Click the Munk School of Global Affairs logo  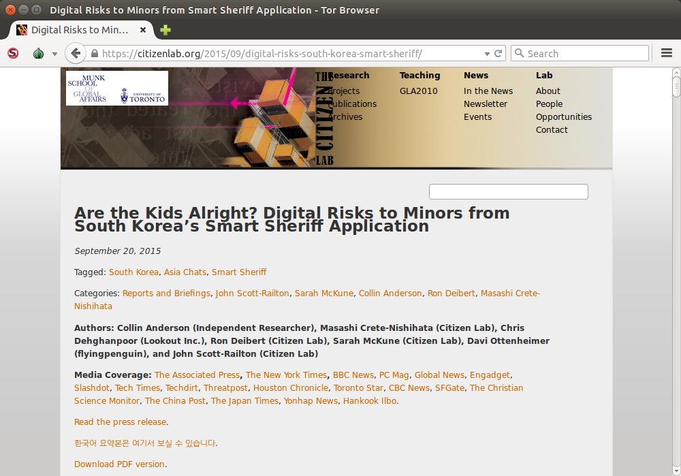pos(87,88)
